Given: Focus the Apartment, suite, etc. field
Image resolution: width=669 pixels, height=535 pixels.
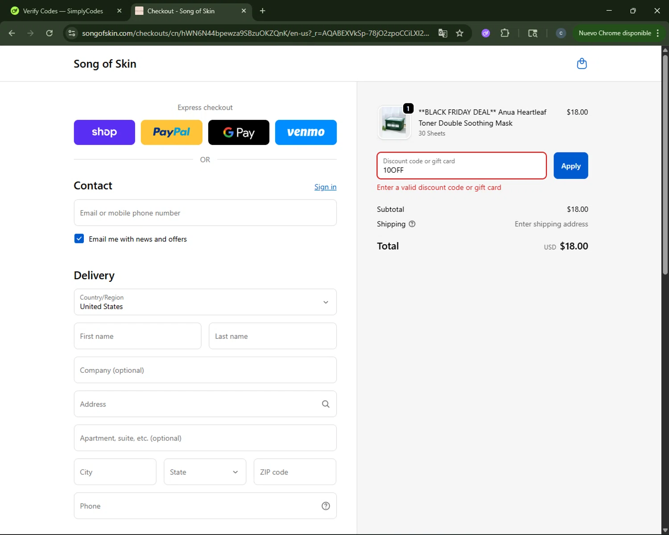Looking at the screenshot, I should [205, 438].
